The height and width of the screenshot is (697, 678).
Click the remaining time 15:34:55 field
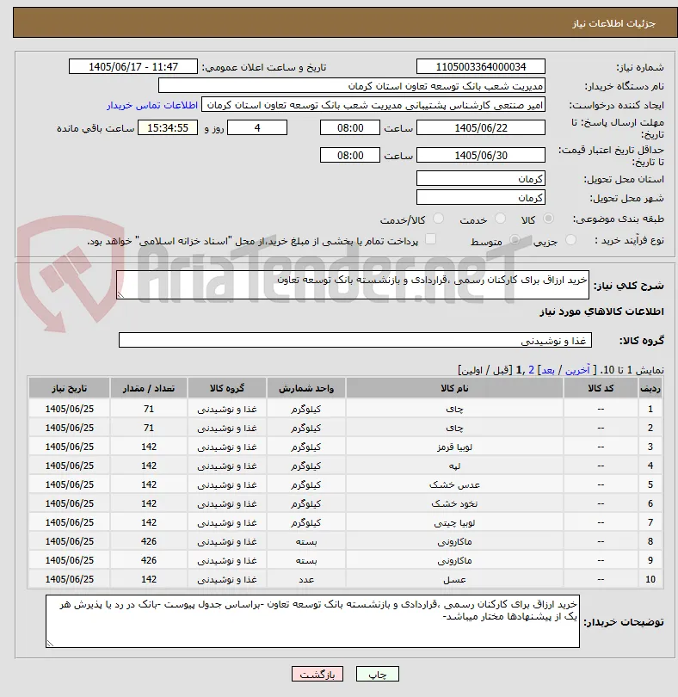point(168,127)
